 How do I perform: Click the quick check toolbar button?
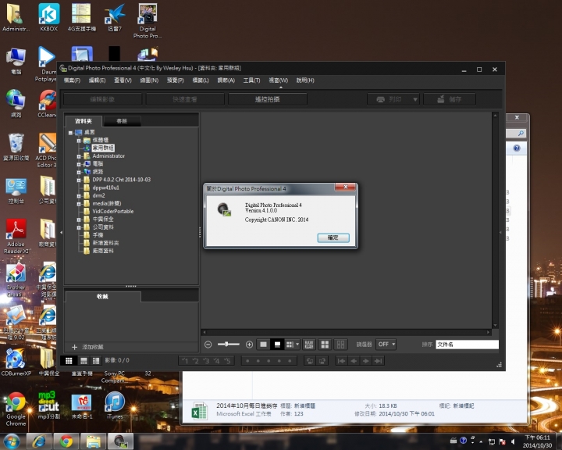pyautogui.click(x=185, y=99)
